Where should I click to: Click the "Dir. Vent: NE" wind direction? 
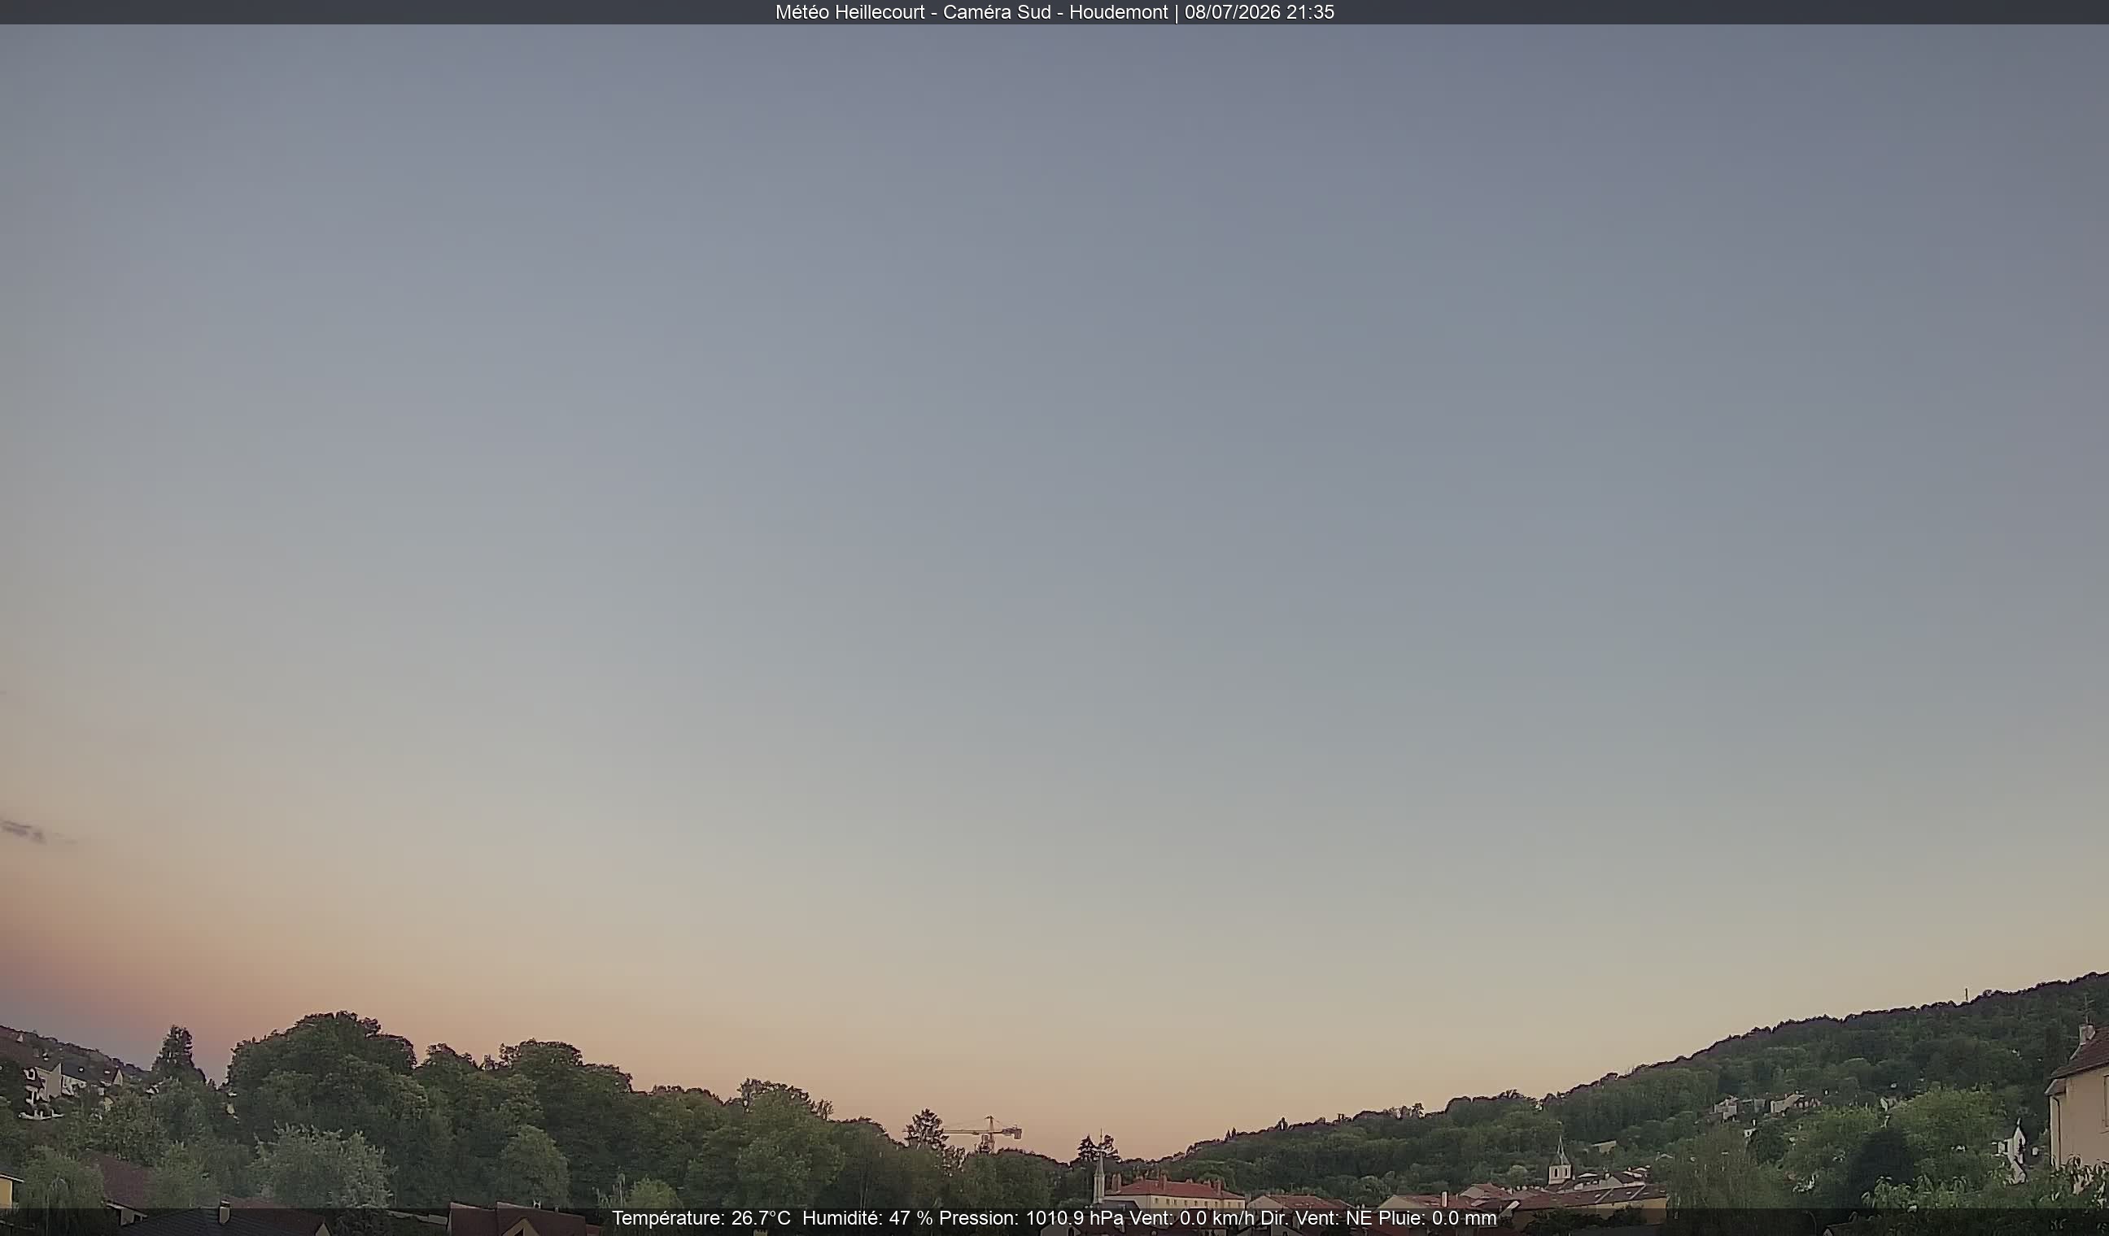[1316, 1218]
